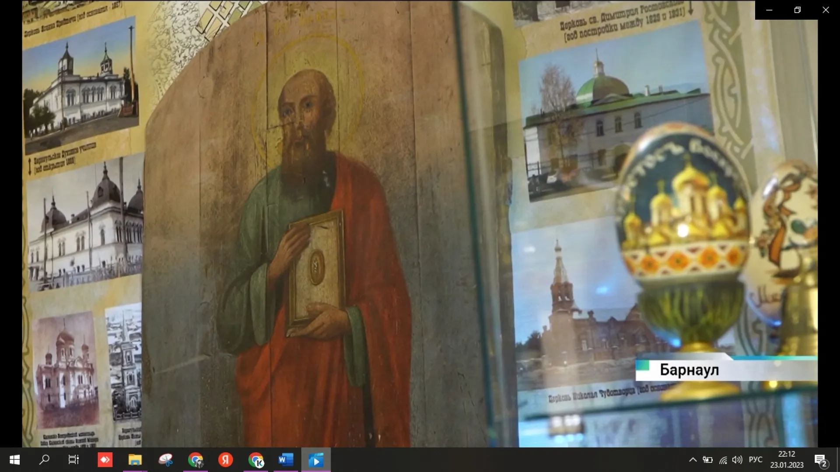Open clock showing 22:12 23.01.2023
The image size is (840, 472).
click(x=787, y=460)
